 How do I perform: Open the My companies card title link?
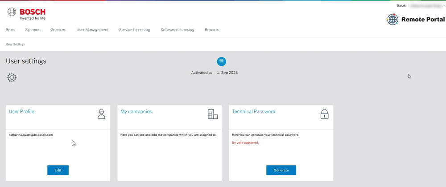[x=136, y=111]
